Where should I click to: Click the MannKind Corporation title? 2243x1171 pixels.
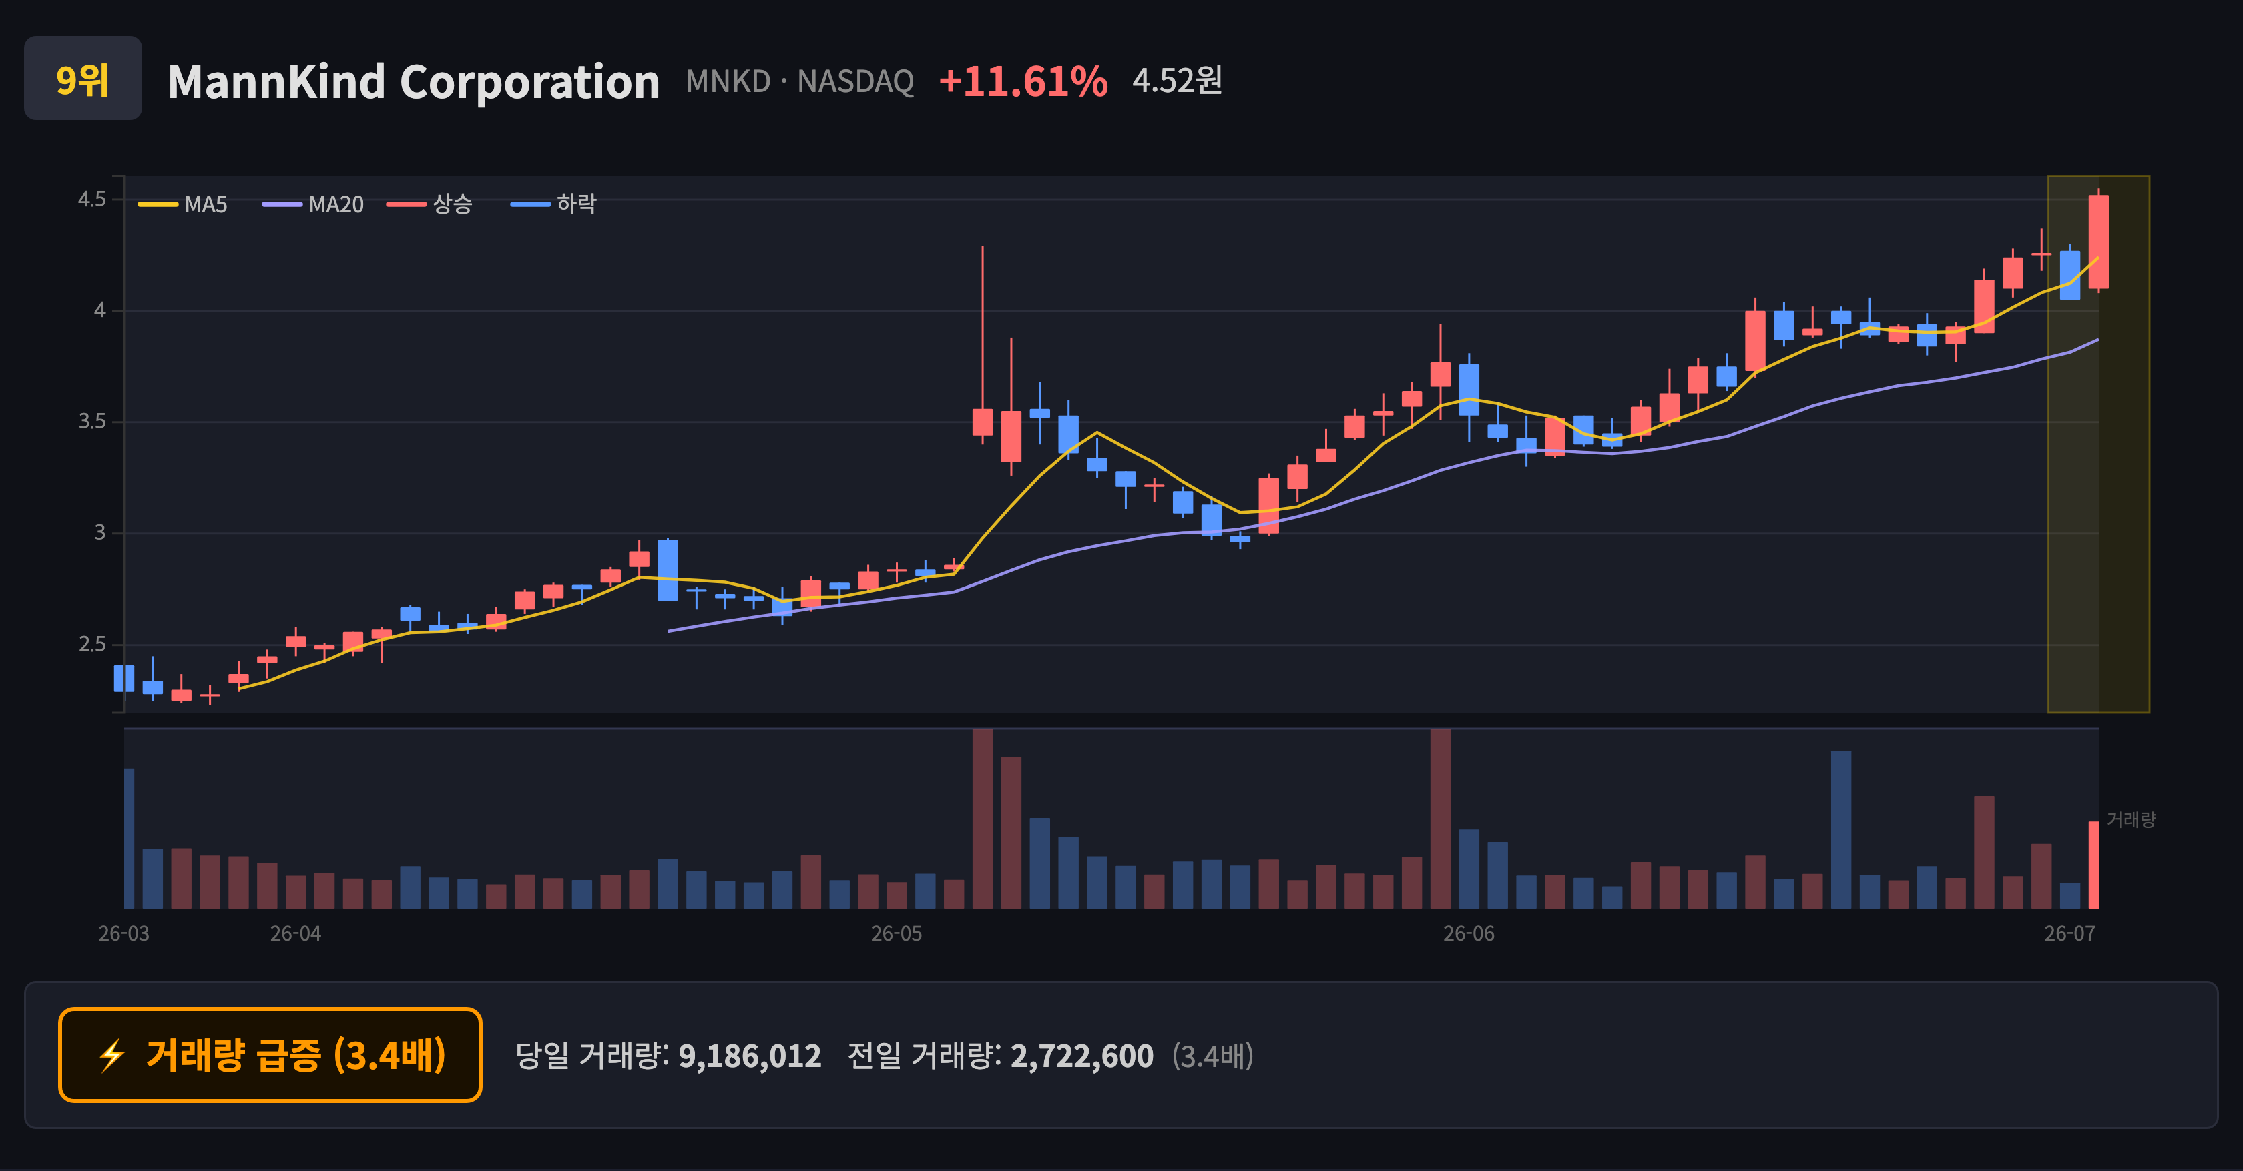click(x=414, y=82)
